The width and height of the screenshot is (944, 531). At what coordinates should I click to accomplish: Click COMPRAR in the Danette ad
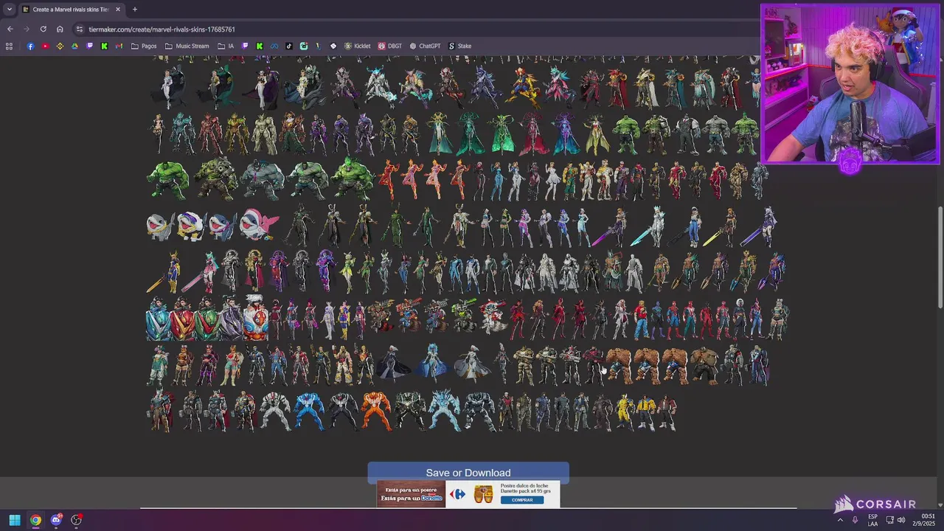tap(522, 500)
